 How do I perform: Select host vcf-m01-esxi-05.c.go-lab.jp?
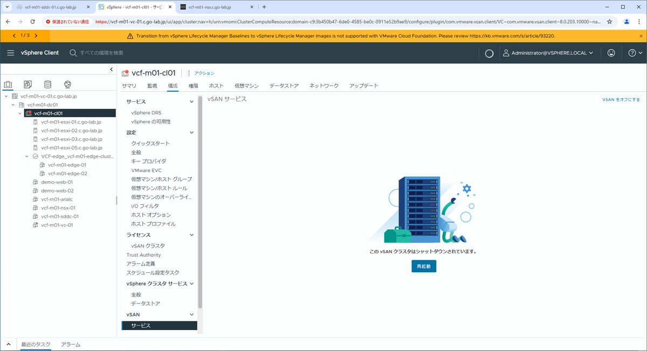(x=71, y=147)
